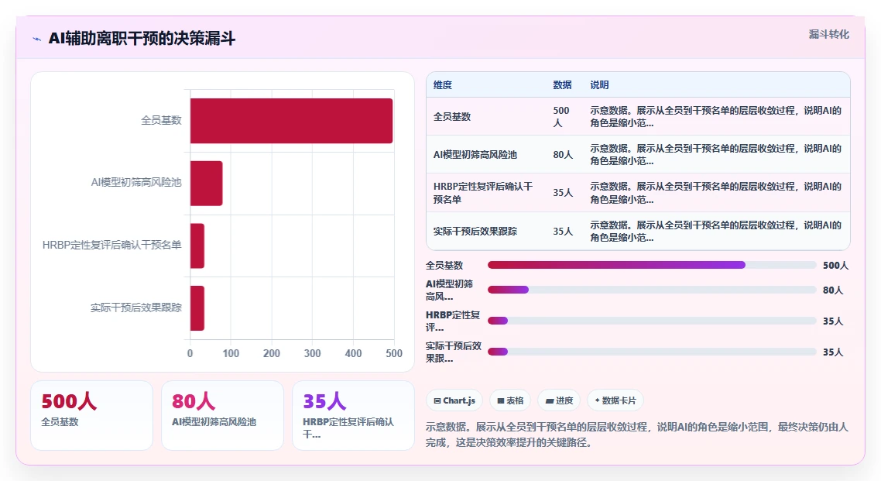Click the 全员基数 progress bar
Screen dimensions: 881x481
coord(652,265)
